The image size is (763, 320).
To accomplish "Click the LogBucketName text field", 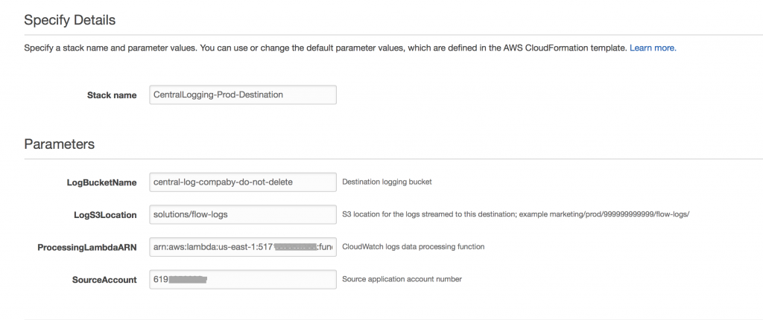I will click(x=243, y=182).
